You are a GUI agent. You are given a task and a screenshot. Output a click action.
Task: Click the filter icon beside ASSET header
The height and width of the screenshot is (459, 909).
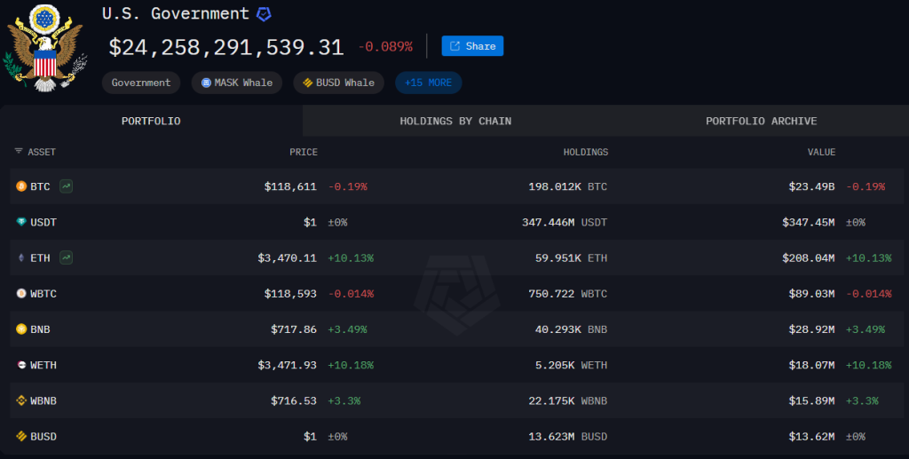(19, 151)
